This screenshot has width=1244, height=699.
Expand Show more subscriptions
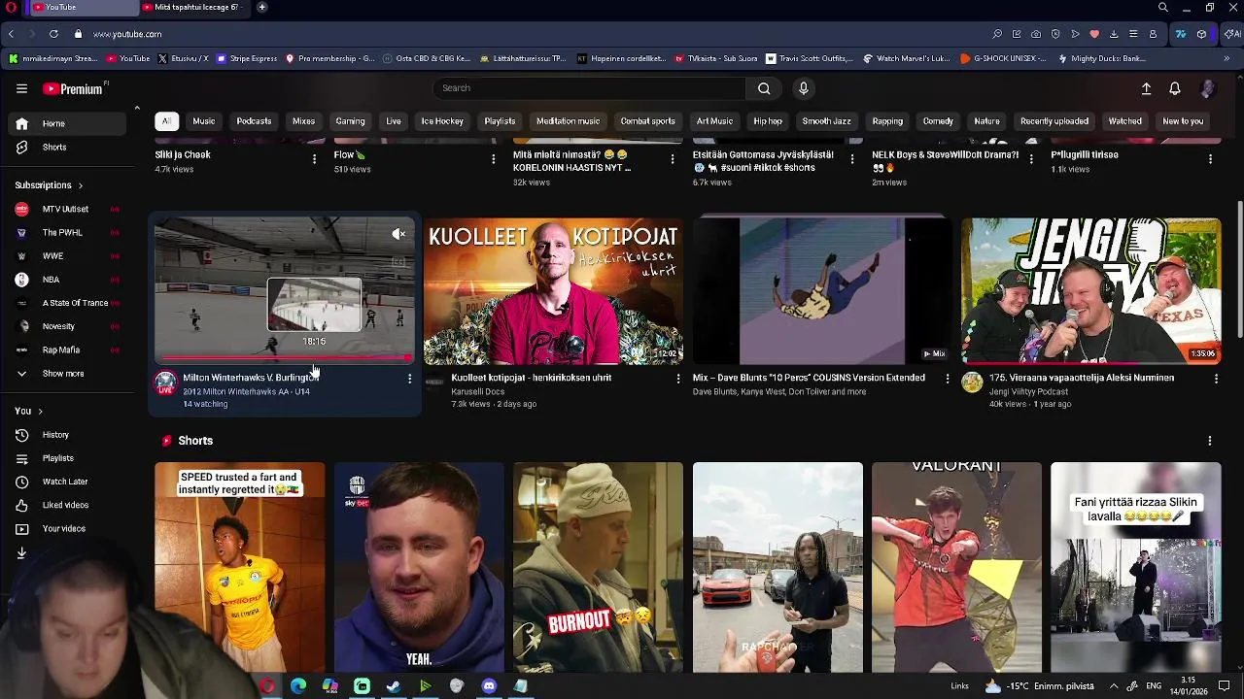[63, 374]
